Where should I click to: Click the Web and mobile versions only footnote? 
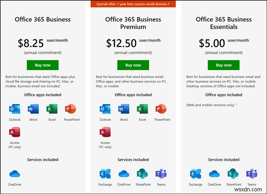(211, 105)
